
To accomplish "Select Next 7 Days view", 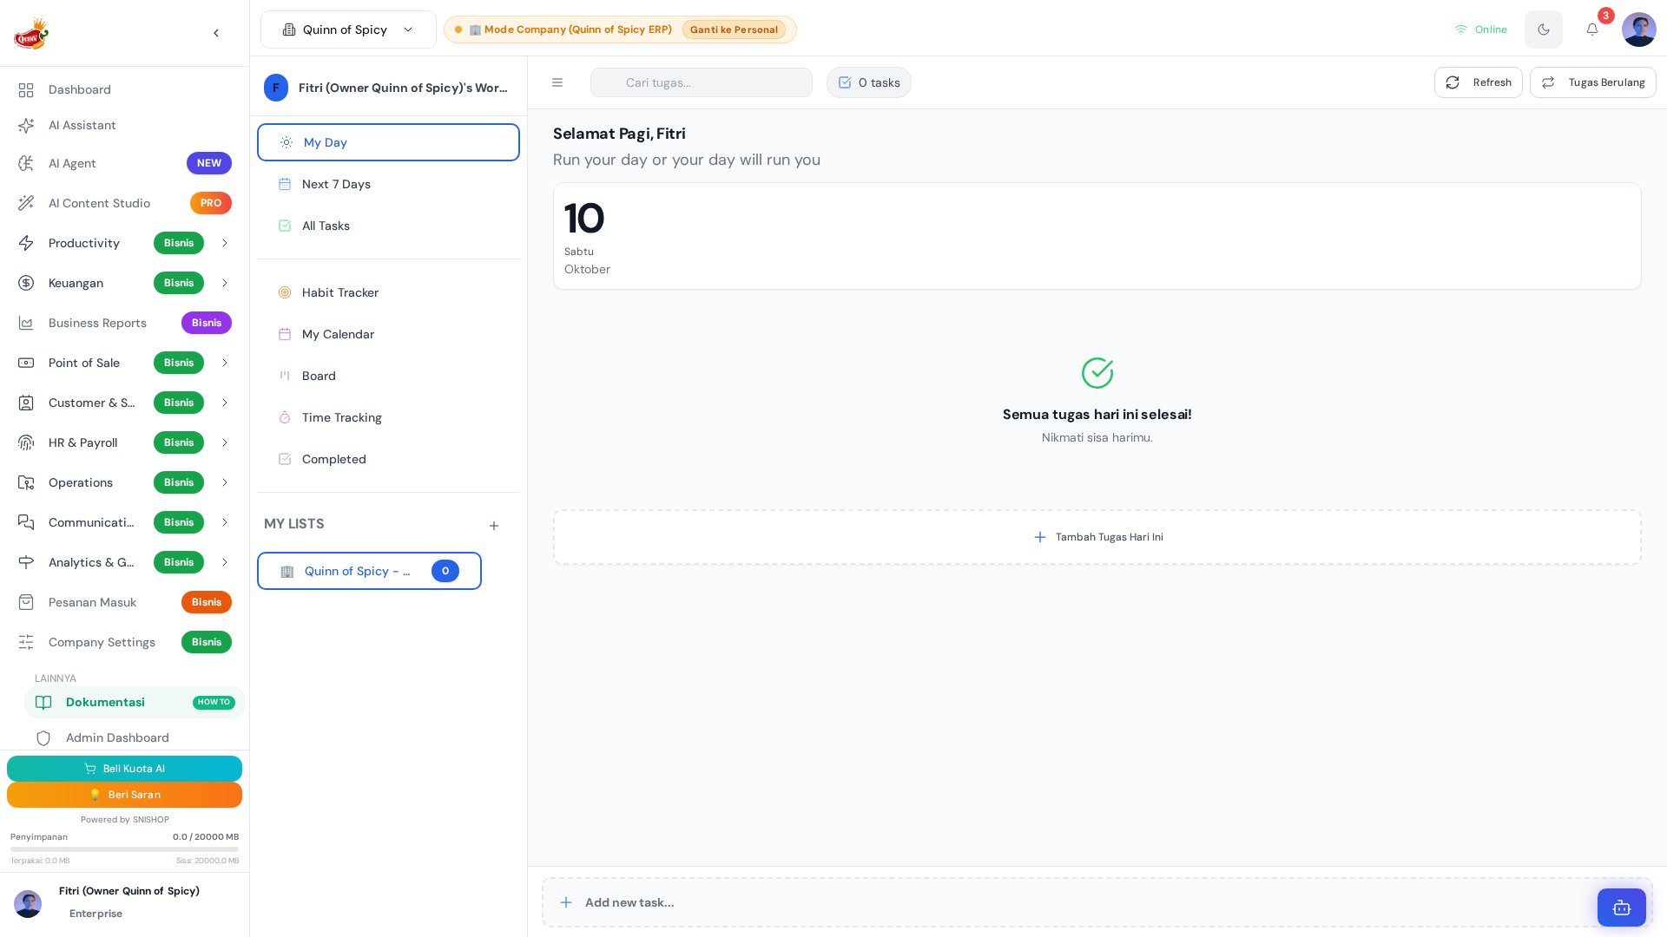I will coord(388,184).
